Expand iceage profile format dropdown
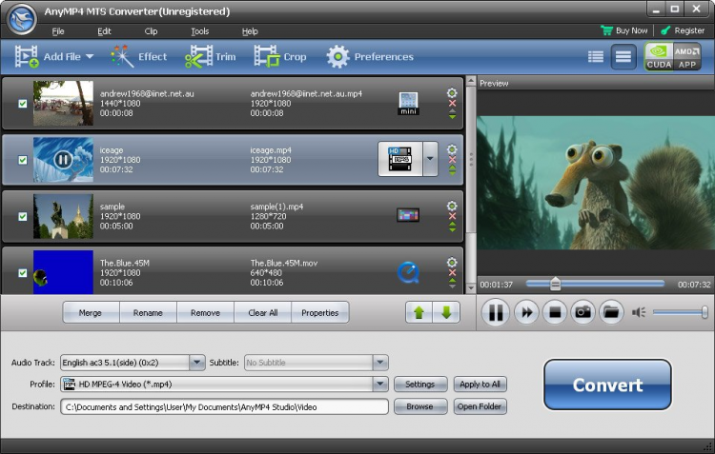715x454 pixels. [x=430, y=159]
